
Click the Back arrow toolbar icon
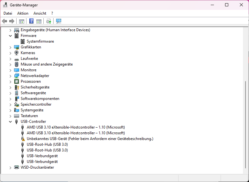pos(4,21)
